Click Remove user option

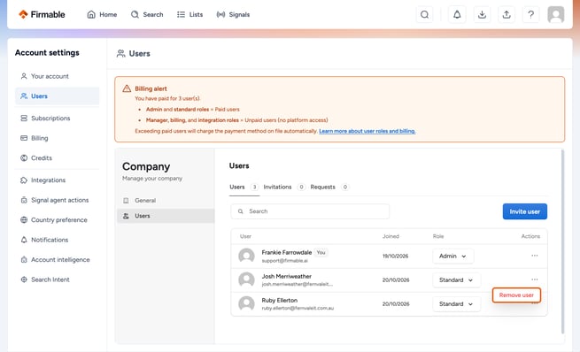(516, 295)
